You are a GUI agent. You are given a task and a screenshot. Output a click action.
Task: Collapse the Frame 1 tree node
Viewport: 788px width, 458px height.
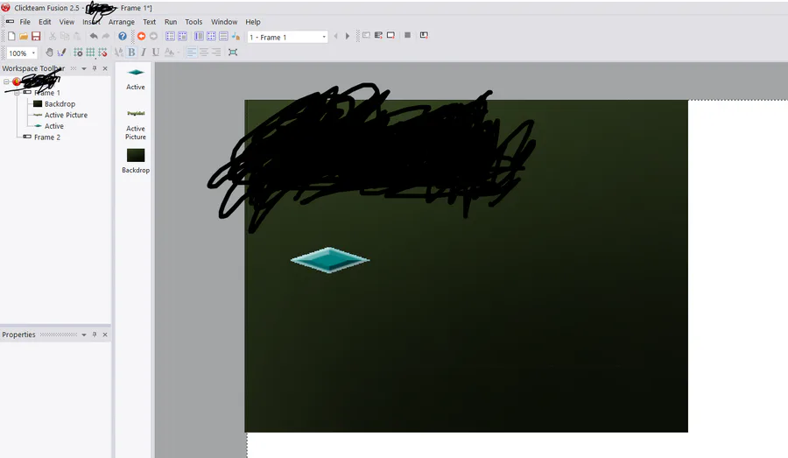[x=18, y=93]
